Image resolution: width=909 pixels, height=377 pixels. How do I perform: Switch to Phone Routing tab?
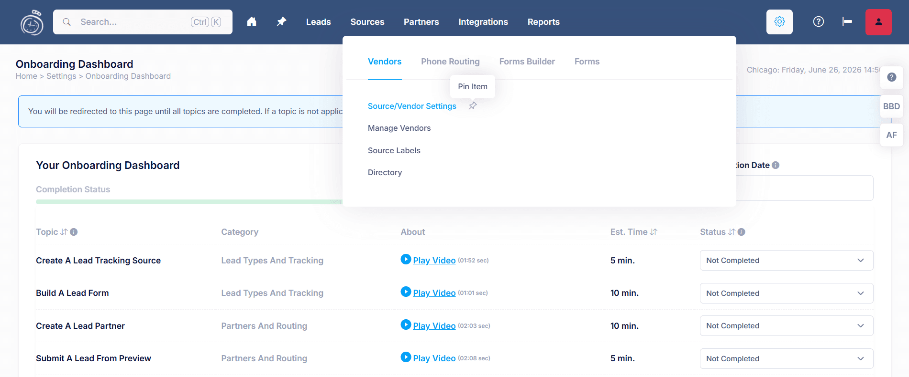[x=450, y=62]
